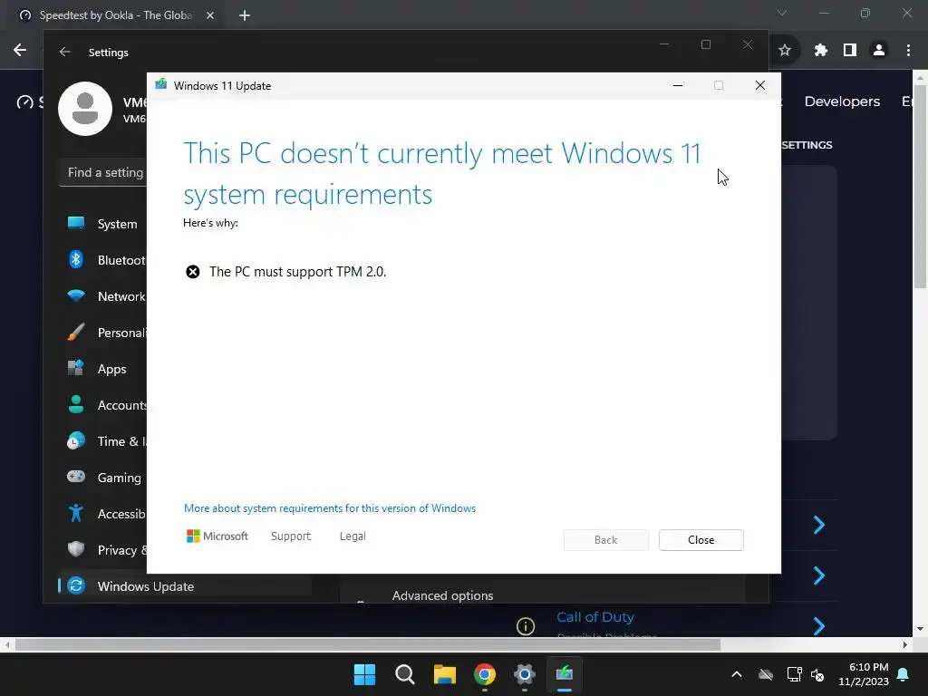This screenshot has width=928, height=696.
Task: Go back in Chrome browser
Action: [x=20, y=51]
